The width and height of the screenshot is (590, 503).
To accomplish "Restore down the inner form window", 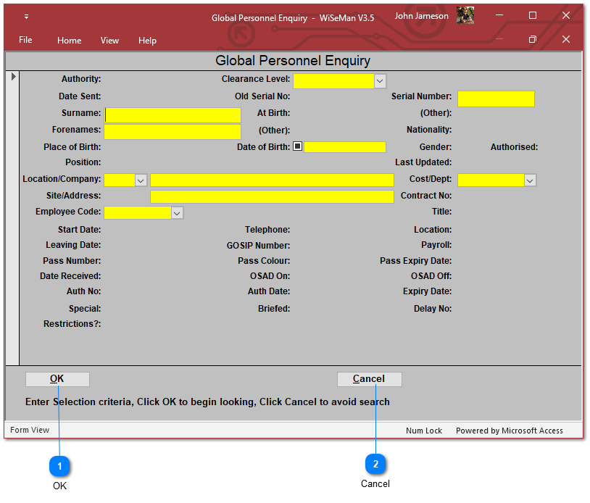I will [533, 39].
